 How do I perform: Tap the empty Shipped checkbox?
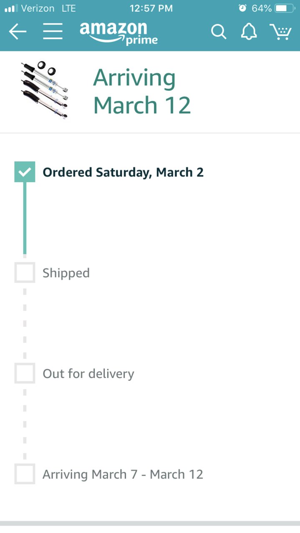click(x=25, y=273)
